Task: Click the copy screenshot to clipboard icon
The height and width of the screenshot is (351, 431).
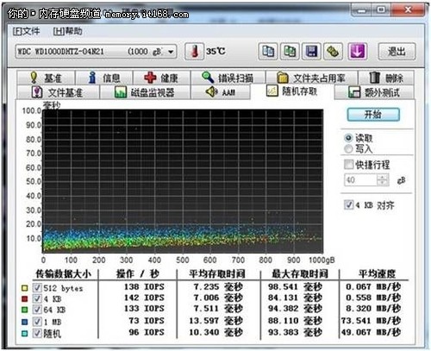Action: point(290,52)
